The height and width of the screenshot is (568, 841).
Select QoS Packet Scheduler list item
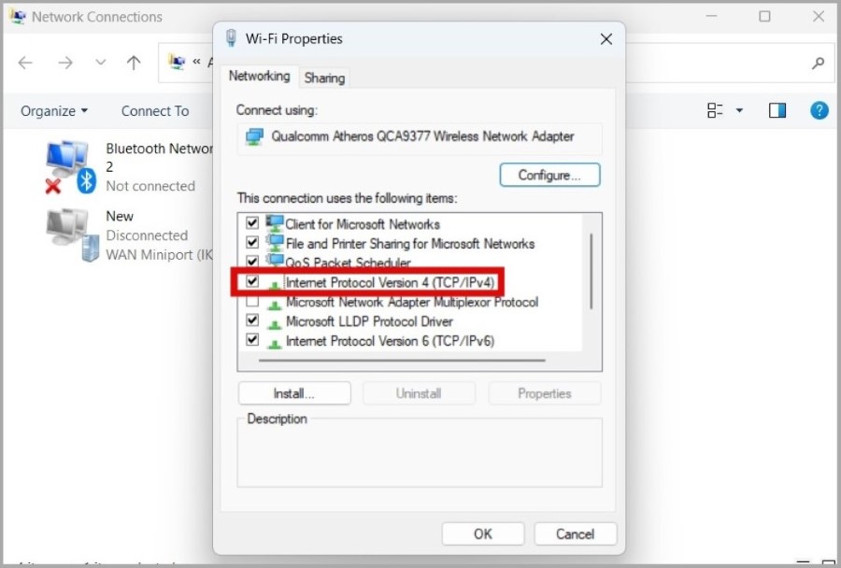[x=348, y=263]
